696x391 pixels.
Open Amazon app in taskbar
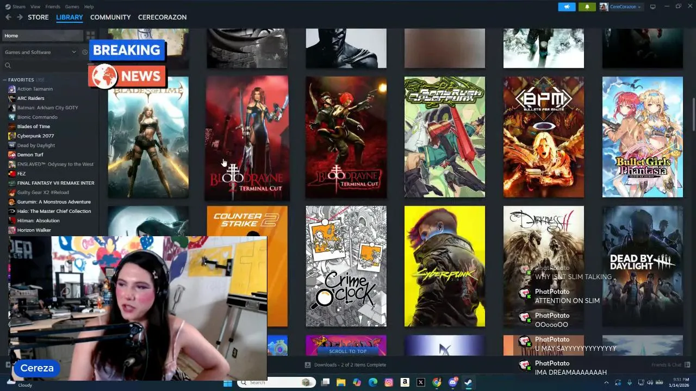pyautogui.click(x=405, y=382)
